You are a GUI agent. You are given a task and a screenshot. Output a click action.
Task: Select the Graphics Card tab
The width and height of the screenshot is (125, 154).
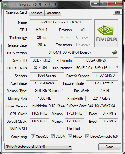(16, 12)
